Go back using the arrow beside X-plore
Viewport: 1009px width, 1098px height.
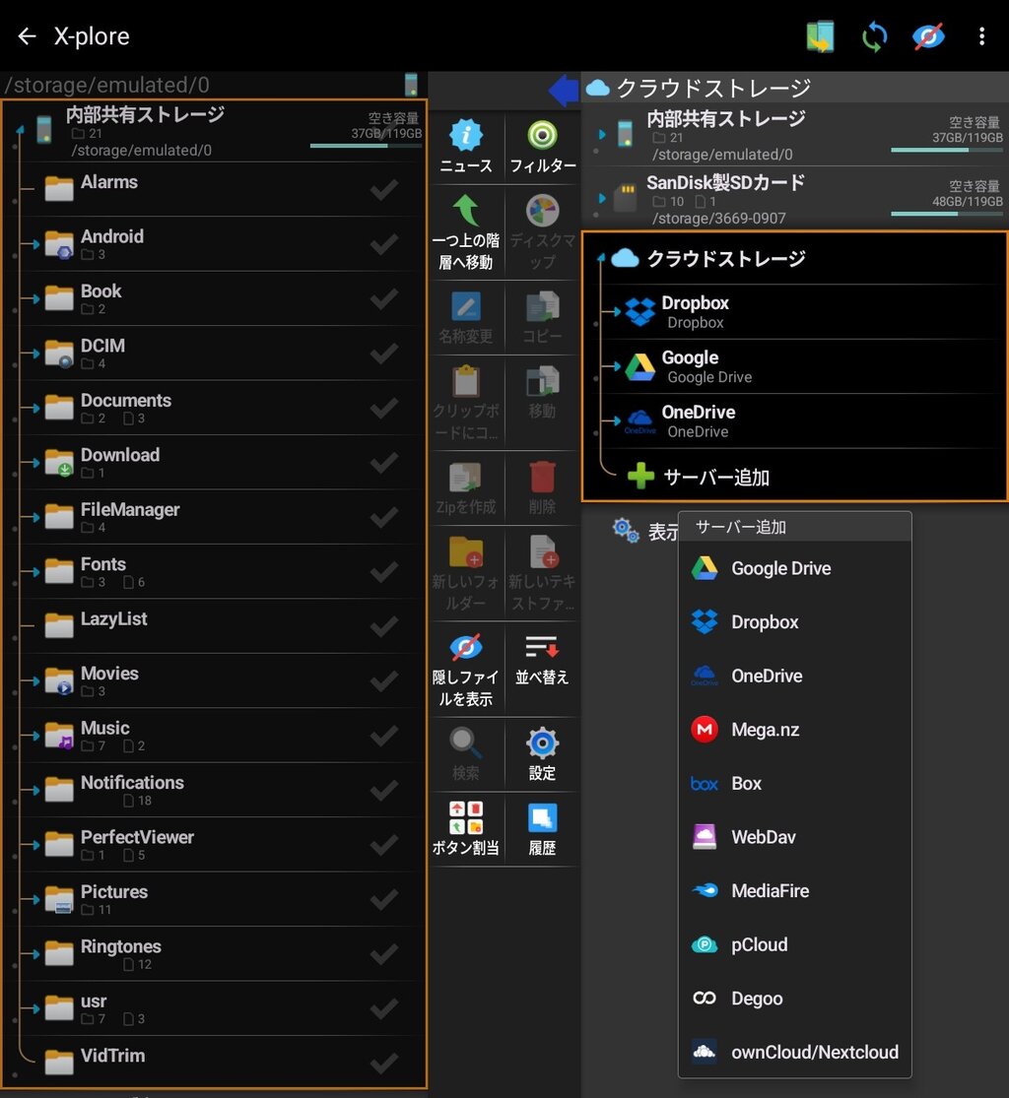(27, 35)
